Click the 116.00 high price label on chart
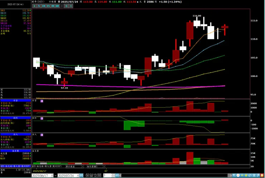265x178 pixels. [197, 16]
